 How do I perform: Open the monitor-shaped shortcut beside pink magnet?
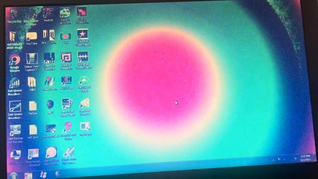coord(85,129)
